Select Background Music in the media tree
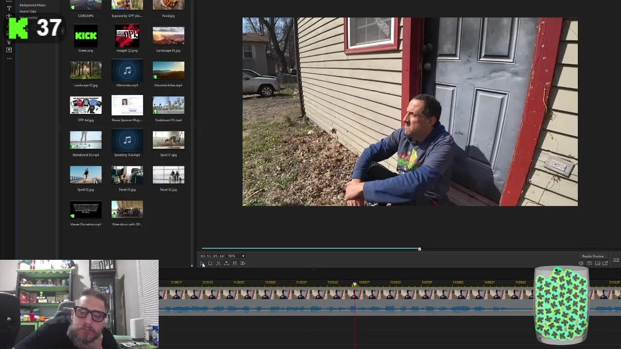This screenshot has width=621, height=349. (33, 5)
